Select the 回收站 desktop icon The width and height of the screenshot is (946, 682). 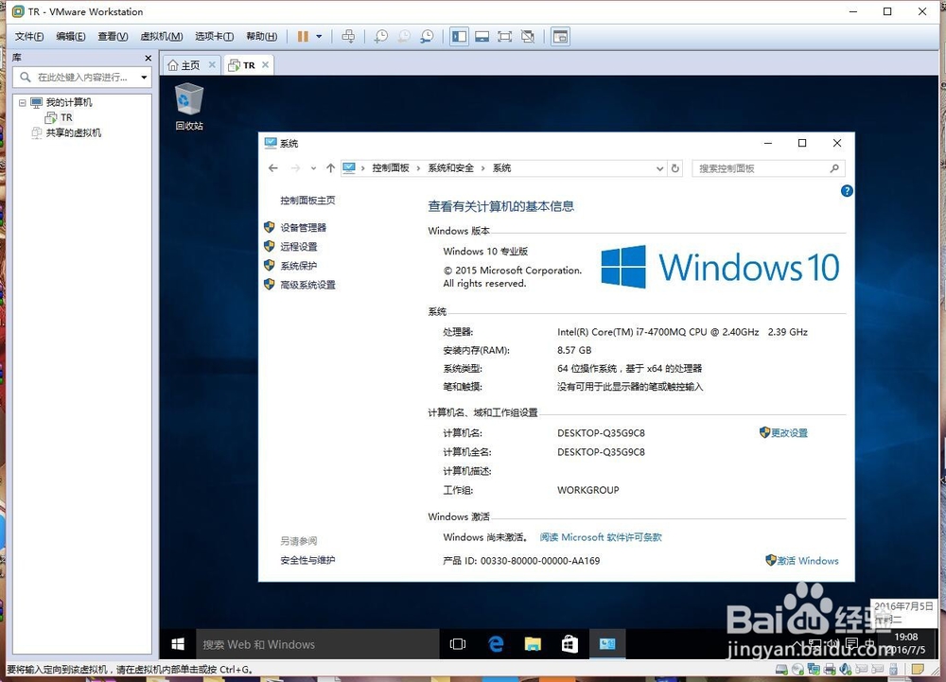(x=189, y=107)
